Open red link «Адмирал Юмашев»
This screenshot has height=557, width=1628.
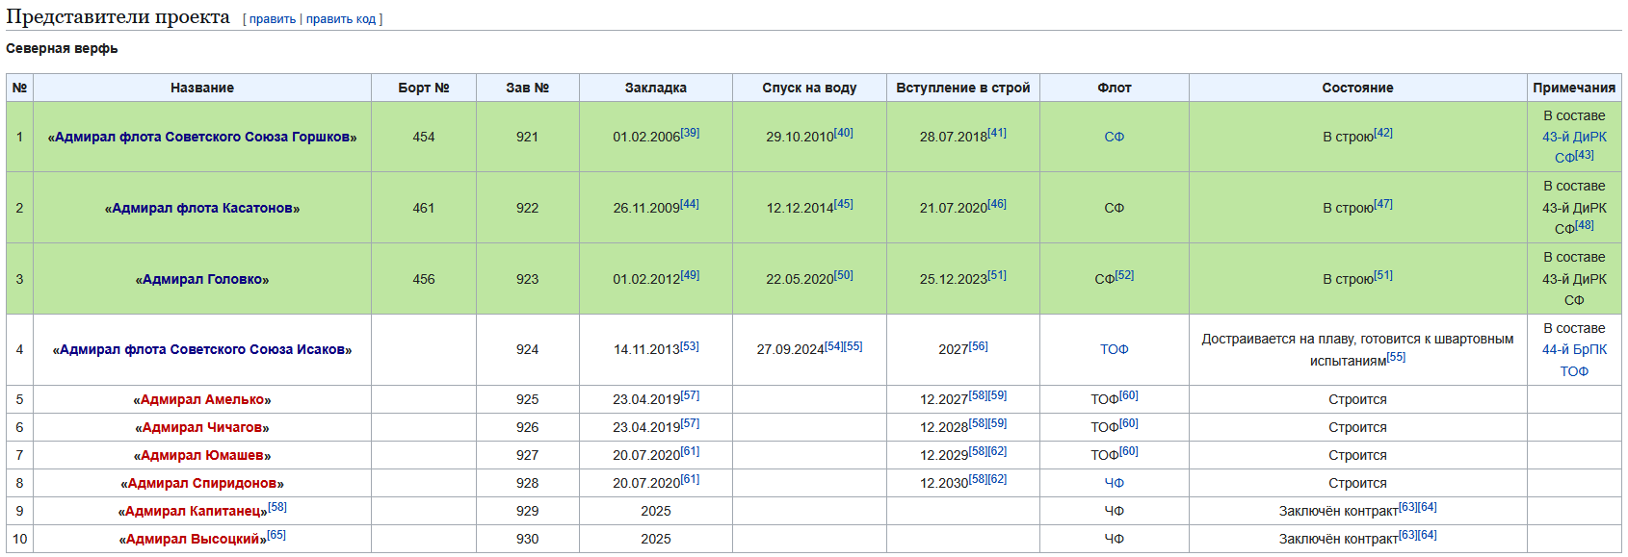click(x=202, y=456)
